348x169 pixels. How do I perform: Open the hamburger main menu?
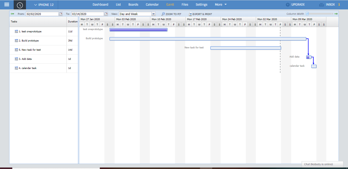coord(7,5)
